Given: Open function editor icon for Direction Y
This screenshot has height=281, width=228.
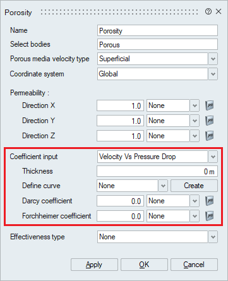Looking at the screenshot, I should point(209,121).
